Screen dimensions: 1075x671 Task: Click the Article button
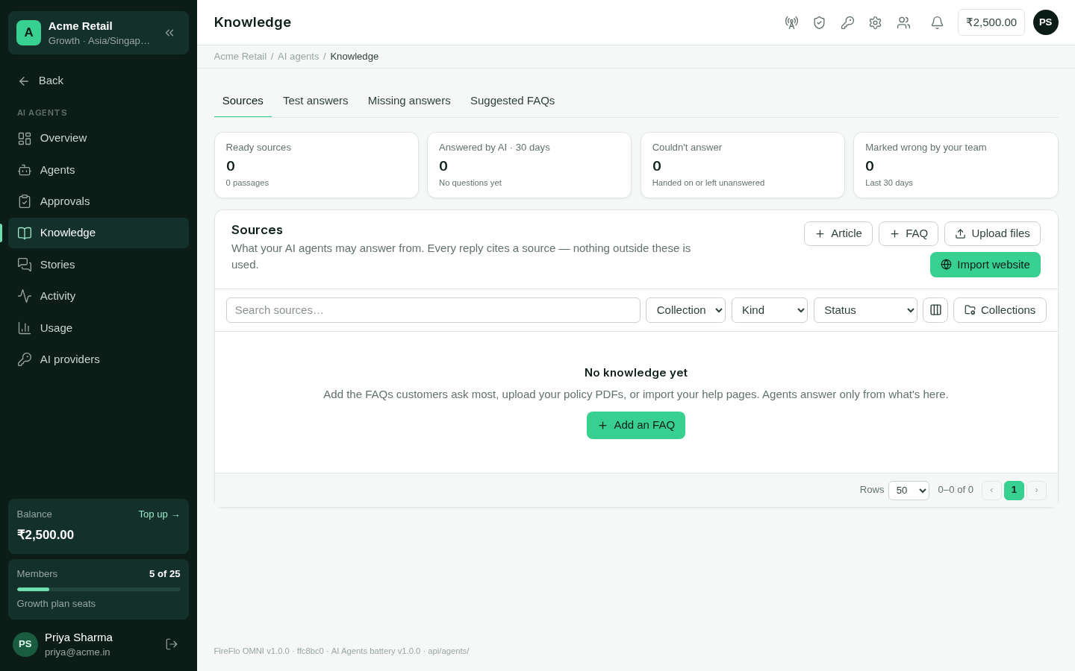coord(838,233)
